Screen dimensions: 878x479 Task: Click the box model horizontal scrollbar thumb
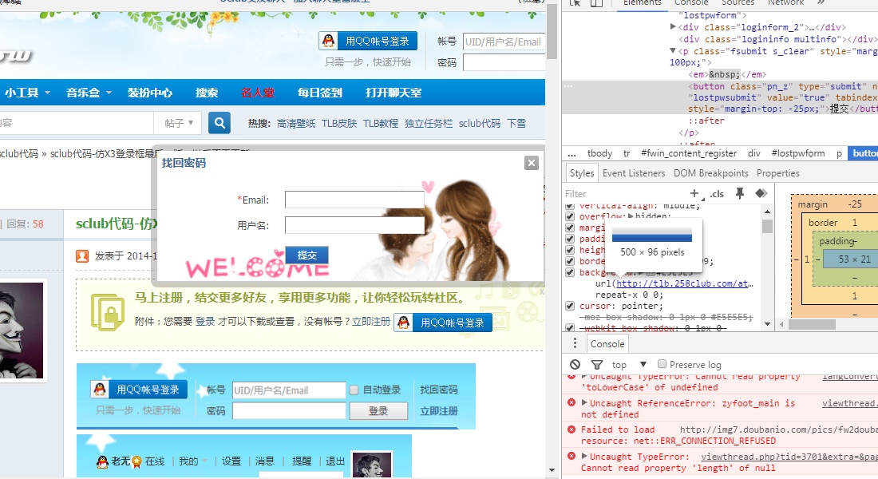tap(812, 324)
